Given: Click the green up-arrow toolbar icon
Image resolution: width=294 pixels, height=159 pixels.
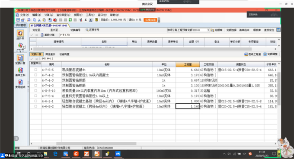Looking at the screenshot, I should 70,20.
